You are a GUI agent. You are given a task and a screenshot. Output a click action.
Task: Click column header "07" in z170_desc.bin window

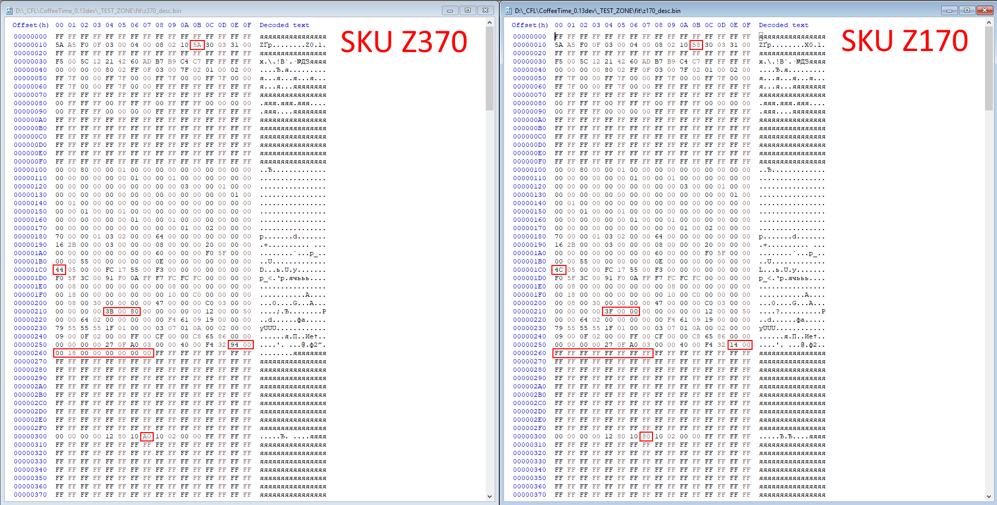[646, 25]
